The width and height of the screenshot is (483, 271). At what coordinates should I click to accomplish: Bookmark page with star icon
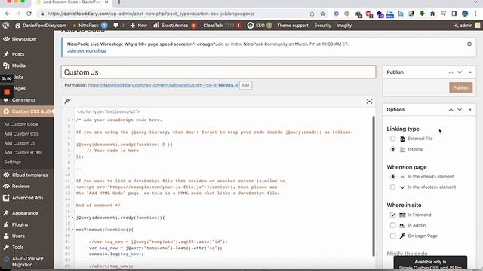[322, 14]
